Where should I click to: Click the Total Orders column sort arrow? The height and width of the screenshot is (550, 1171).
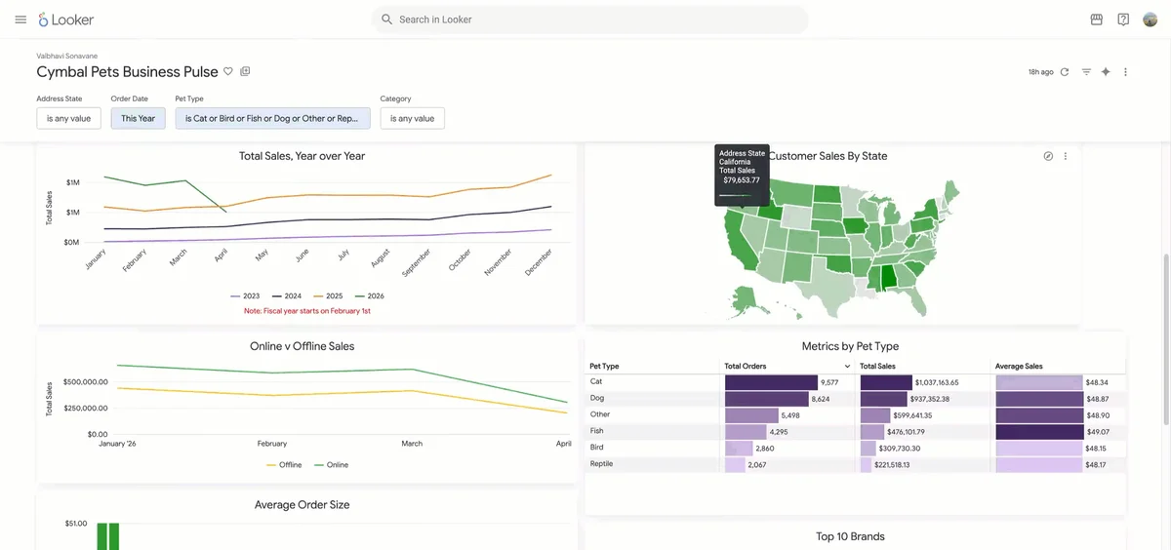[x=847, y=367]
